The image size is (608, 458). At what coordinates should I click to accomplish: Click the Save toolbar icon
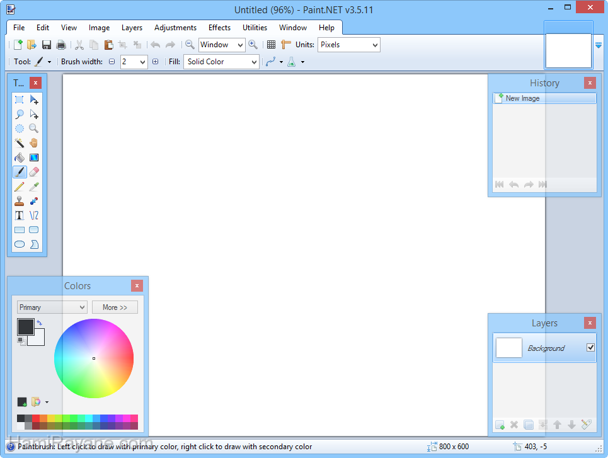pyautogui.click(x=47, y=45)
